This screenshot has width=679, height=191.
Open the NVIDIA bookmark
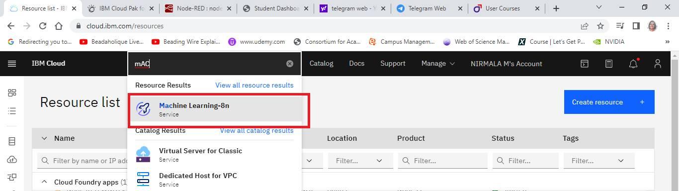[x=609, y=42]
